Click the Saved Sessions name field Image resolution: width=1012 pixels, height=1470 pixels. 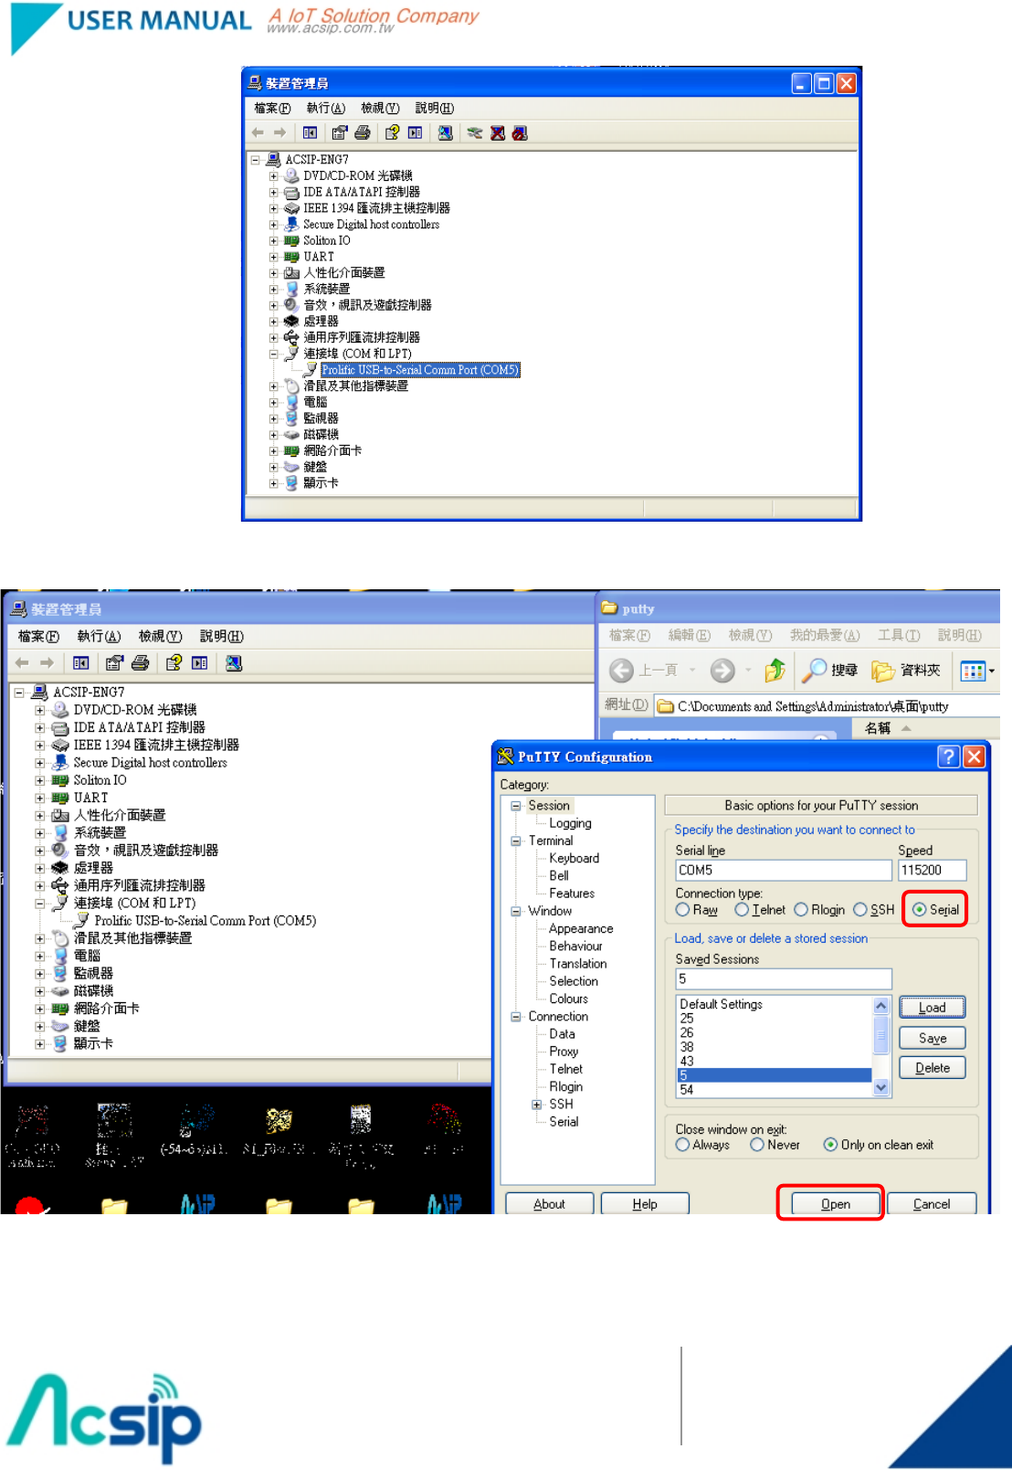(x=783, y=978)
